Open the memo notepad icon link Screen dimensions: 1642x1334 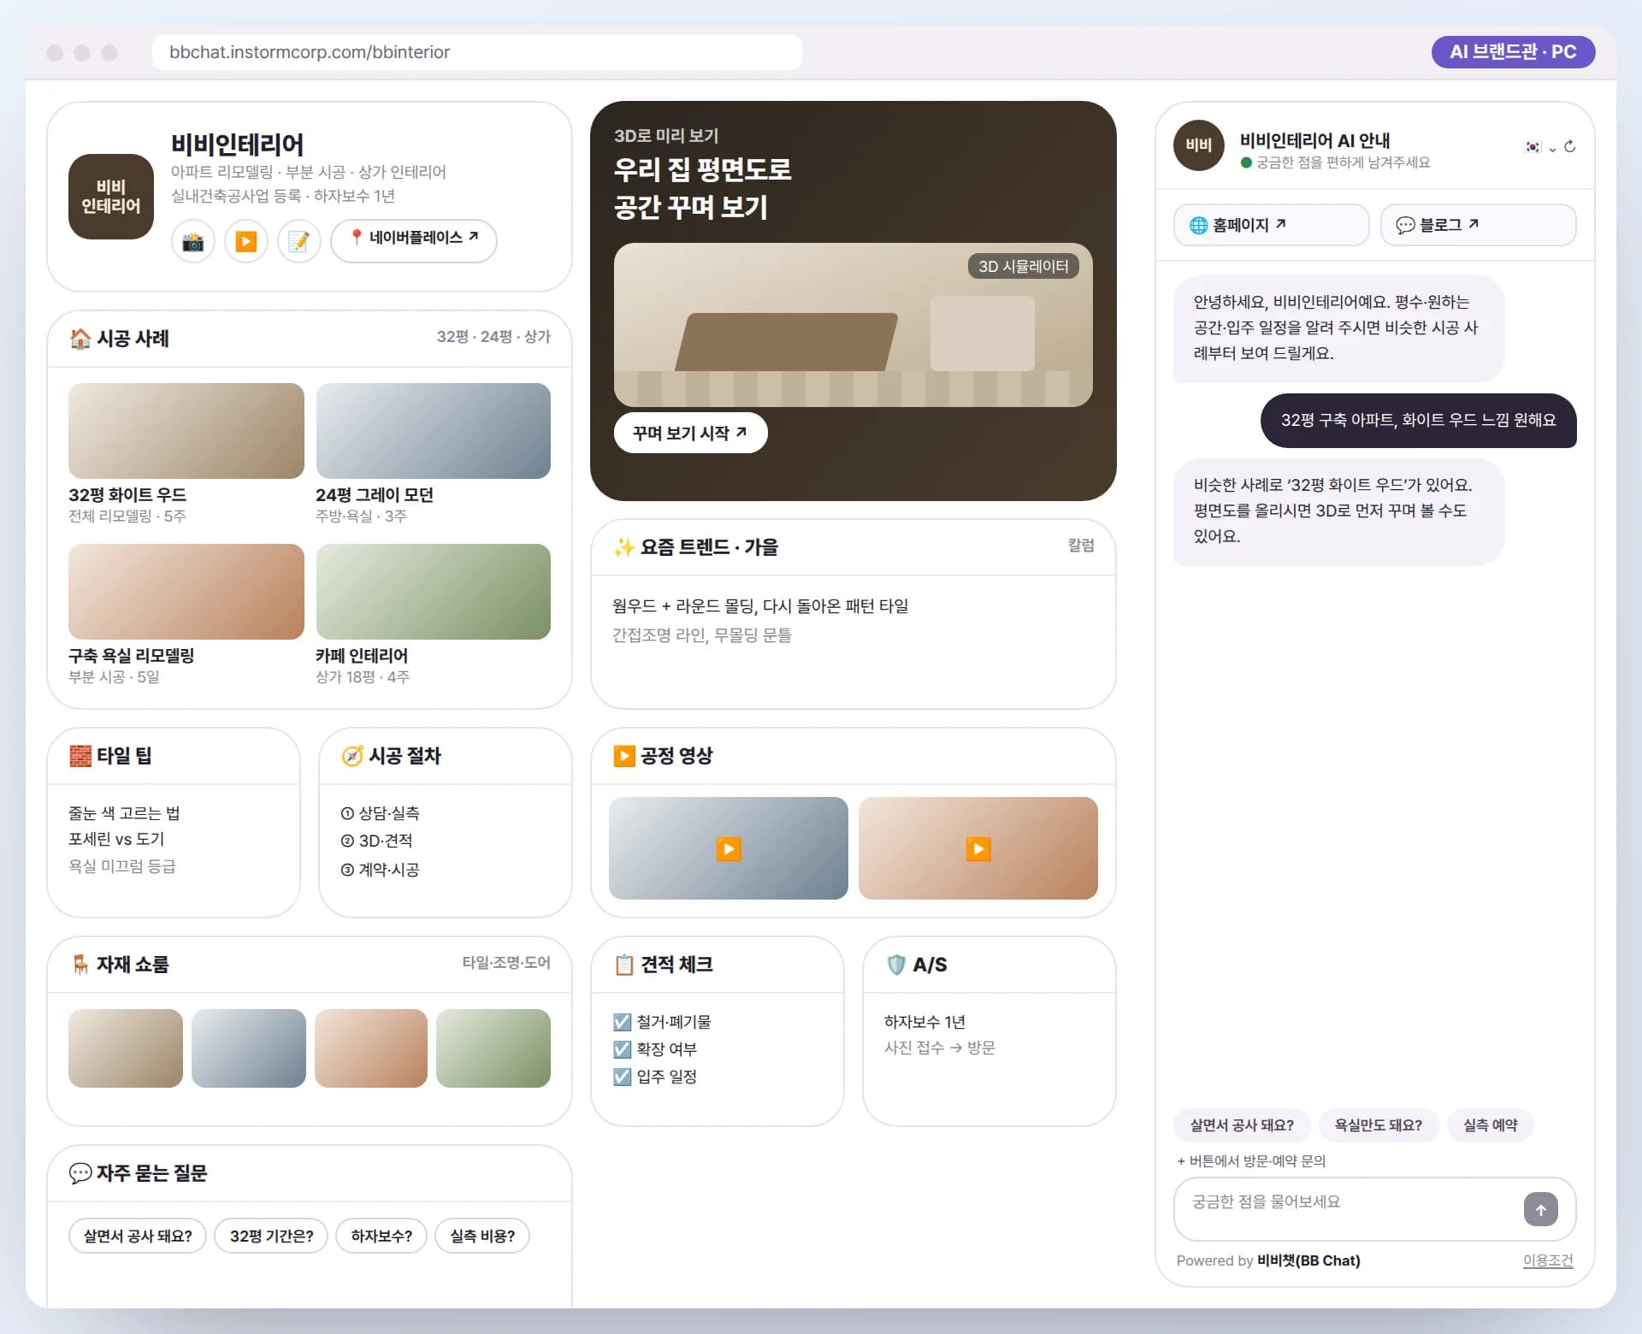(299, 241)
